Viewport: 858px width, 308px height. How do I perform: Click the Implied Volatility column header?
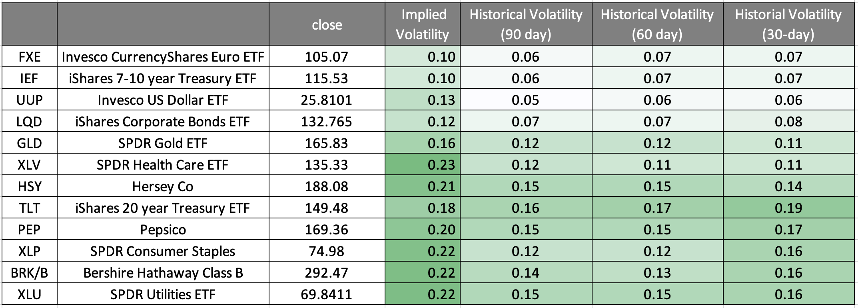[x=423, y=24]
